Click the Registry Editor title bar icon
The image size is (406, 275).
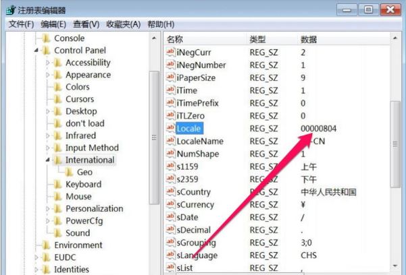point(11,9)
